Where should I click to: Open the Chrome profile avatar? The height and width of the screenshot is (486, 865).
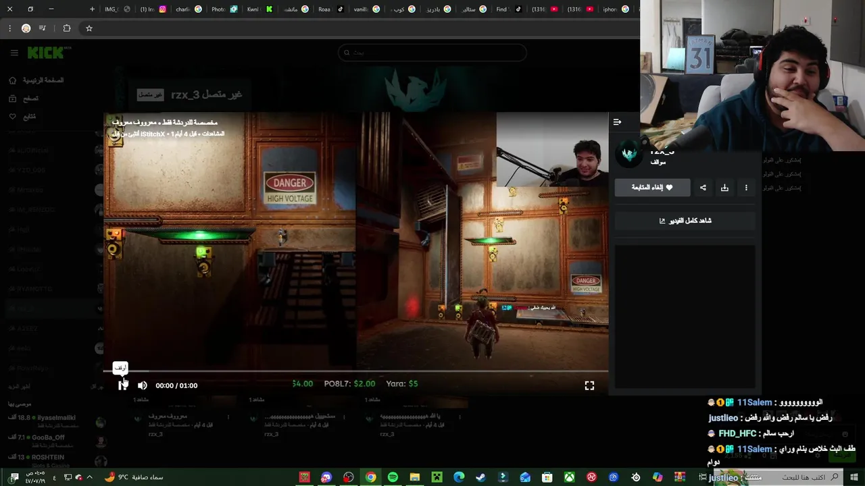[26, 28]
